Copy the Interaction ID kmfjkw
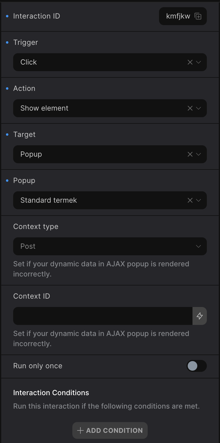220x443 pixels. tap(198, 16)
